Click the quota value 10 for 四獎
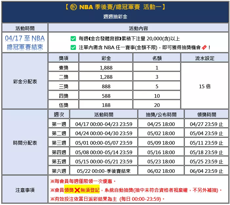 click(157, 96)
